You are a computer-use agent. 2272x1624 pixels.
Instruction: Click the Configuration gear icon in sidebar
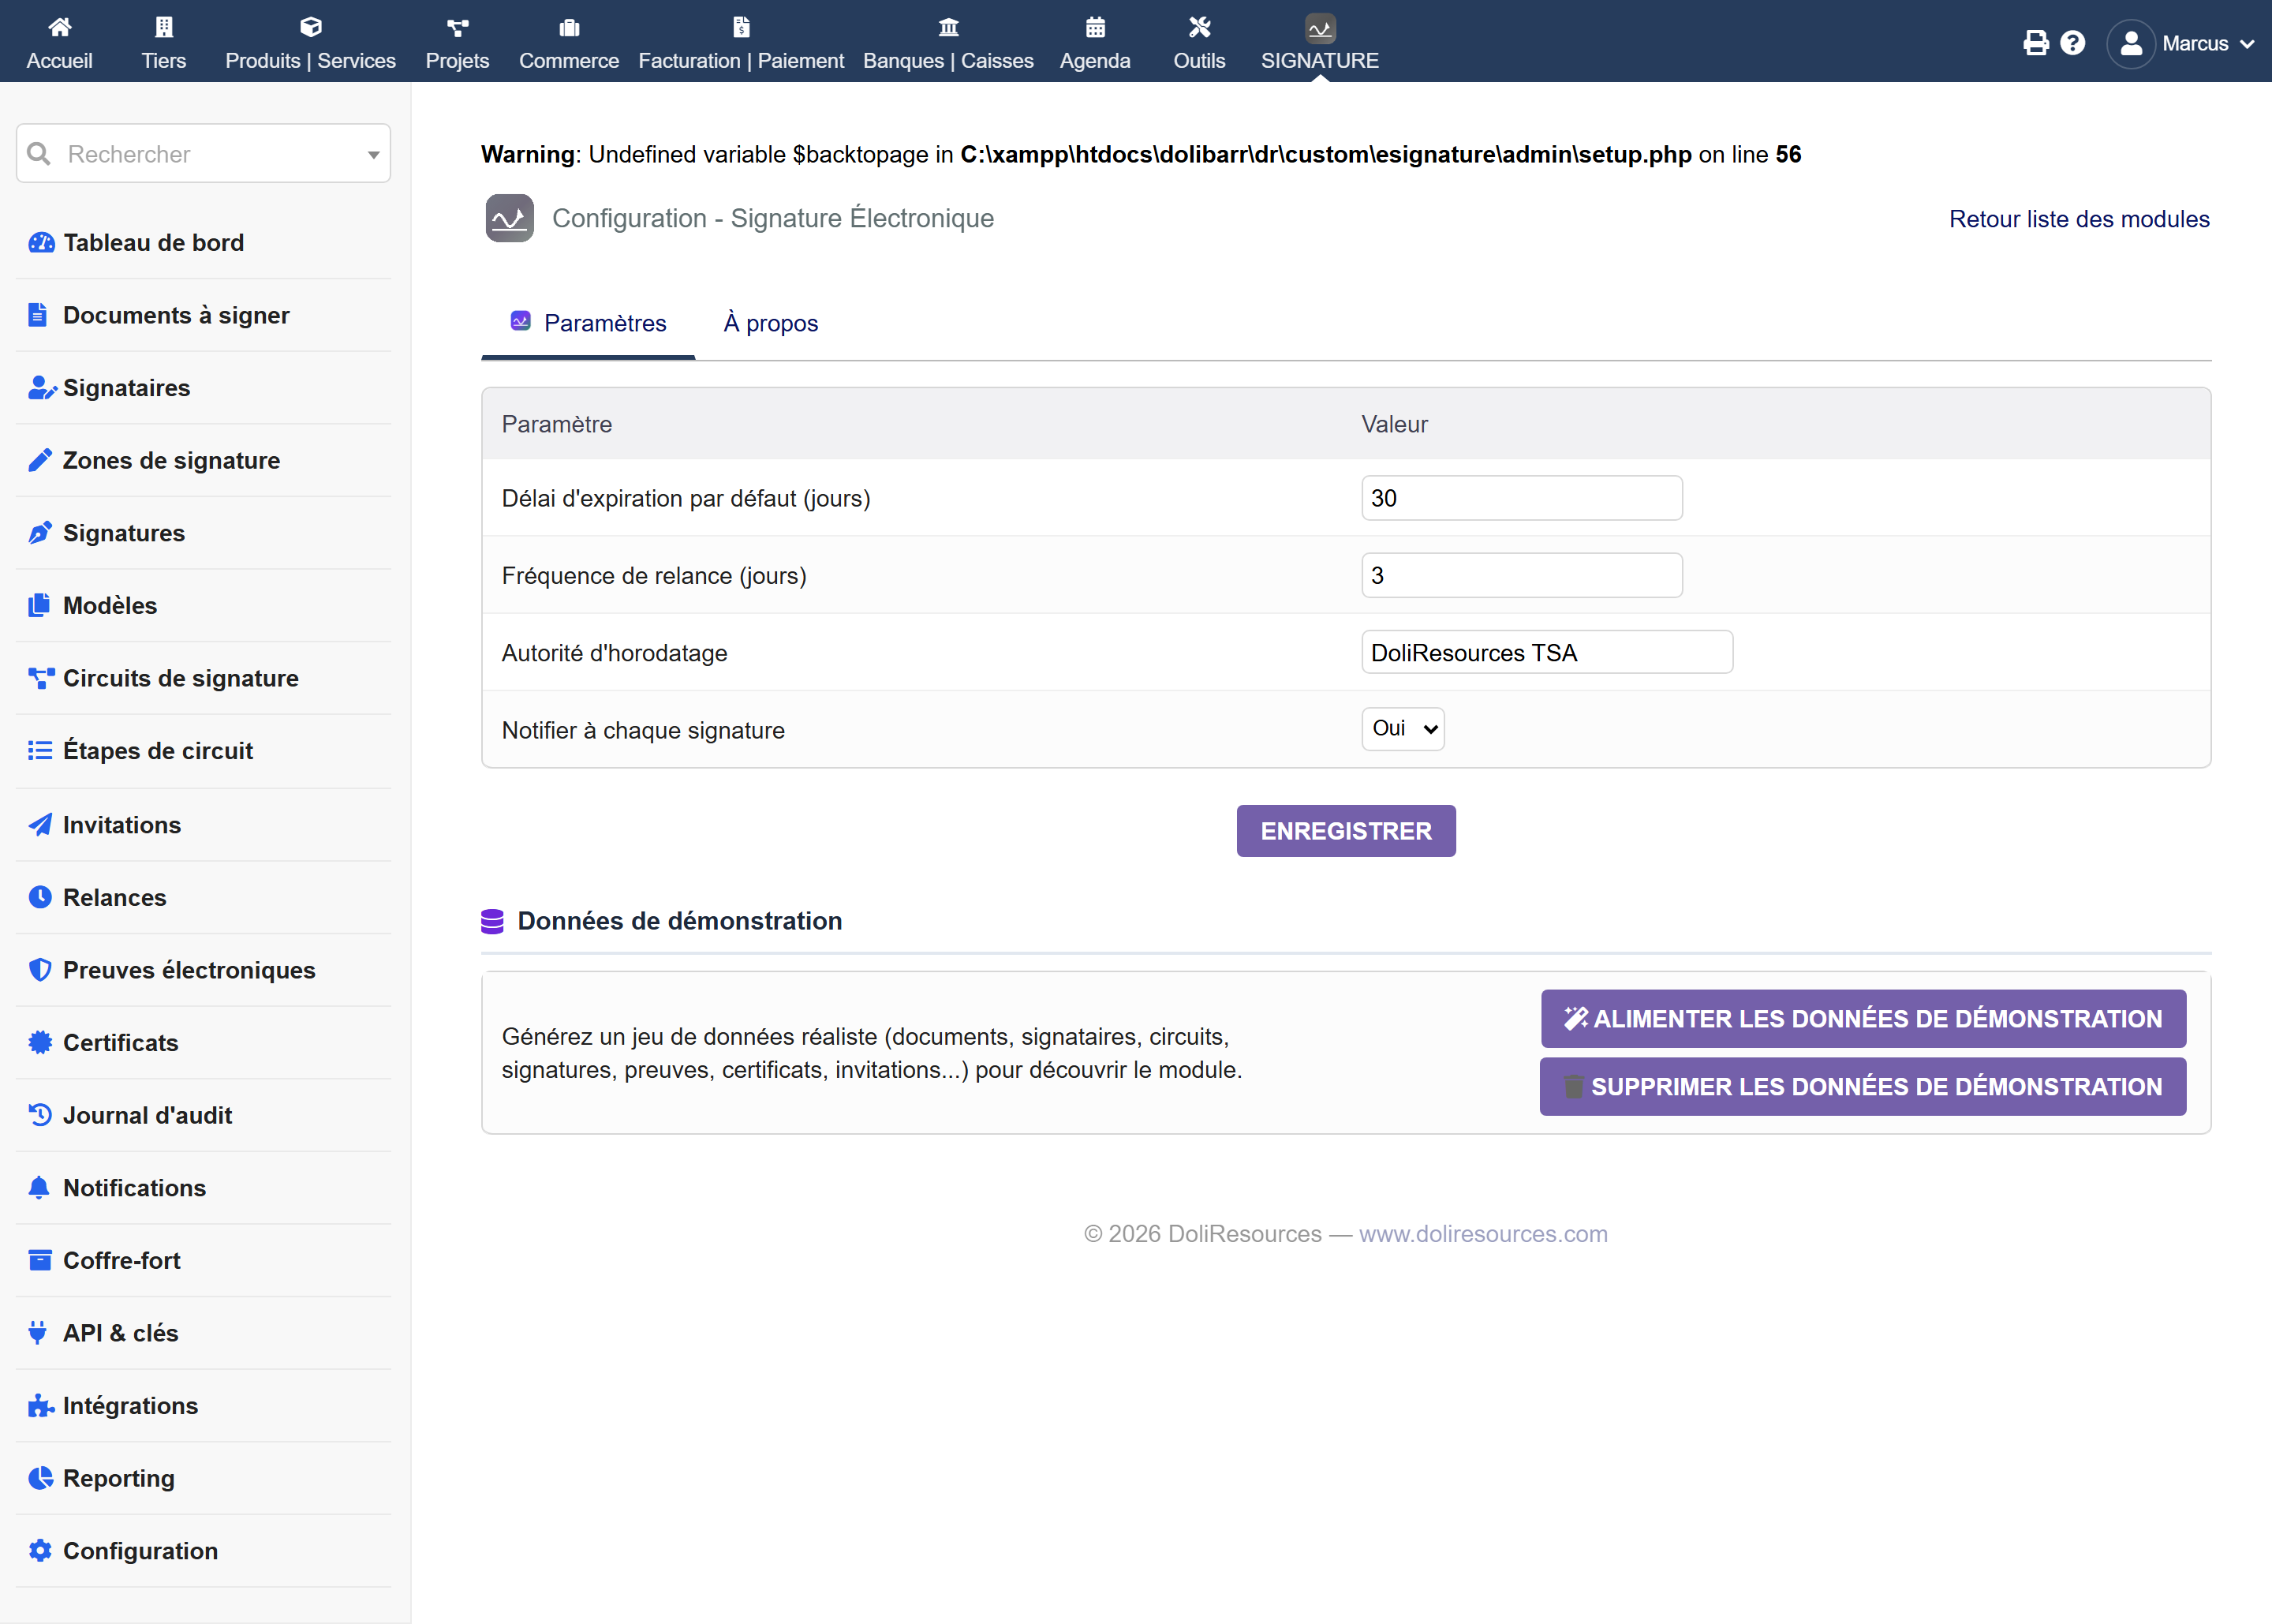(x=40, y=1551)
